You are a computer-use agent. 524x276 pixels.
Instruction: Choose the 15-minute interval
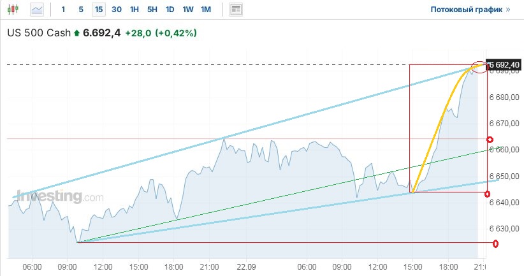[99, 10]
